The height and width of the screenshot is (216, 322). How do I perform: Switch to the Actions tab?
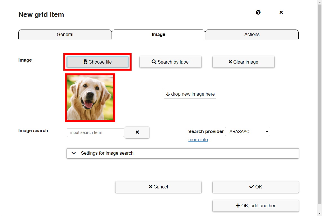252,34
